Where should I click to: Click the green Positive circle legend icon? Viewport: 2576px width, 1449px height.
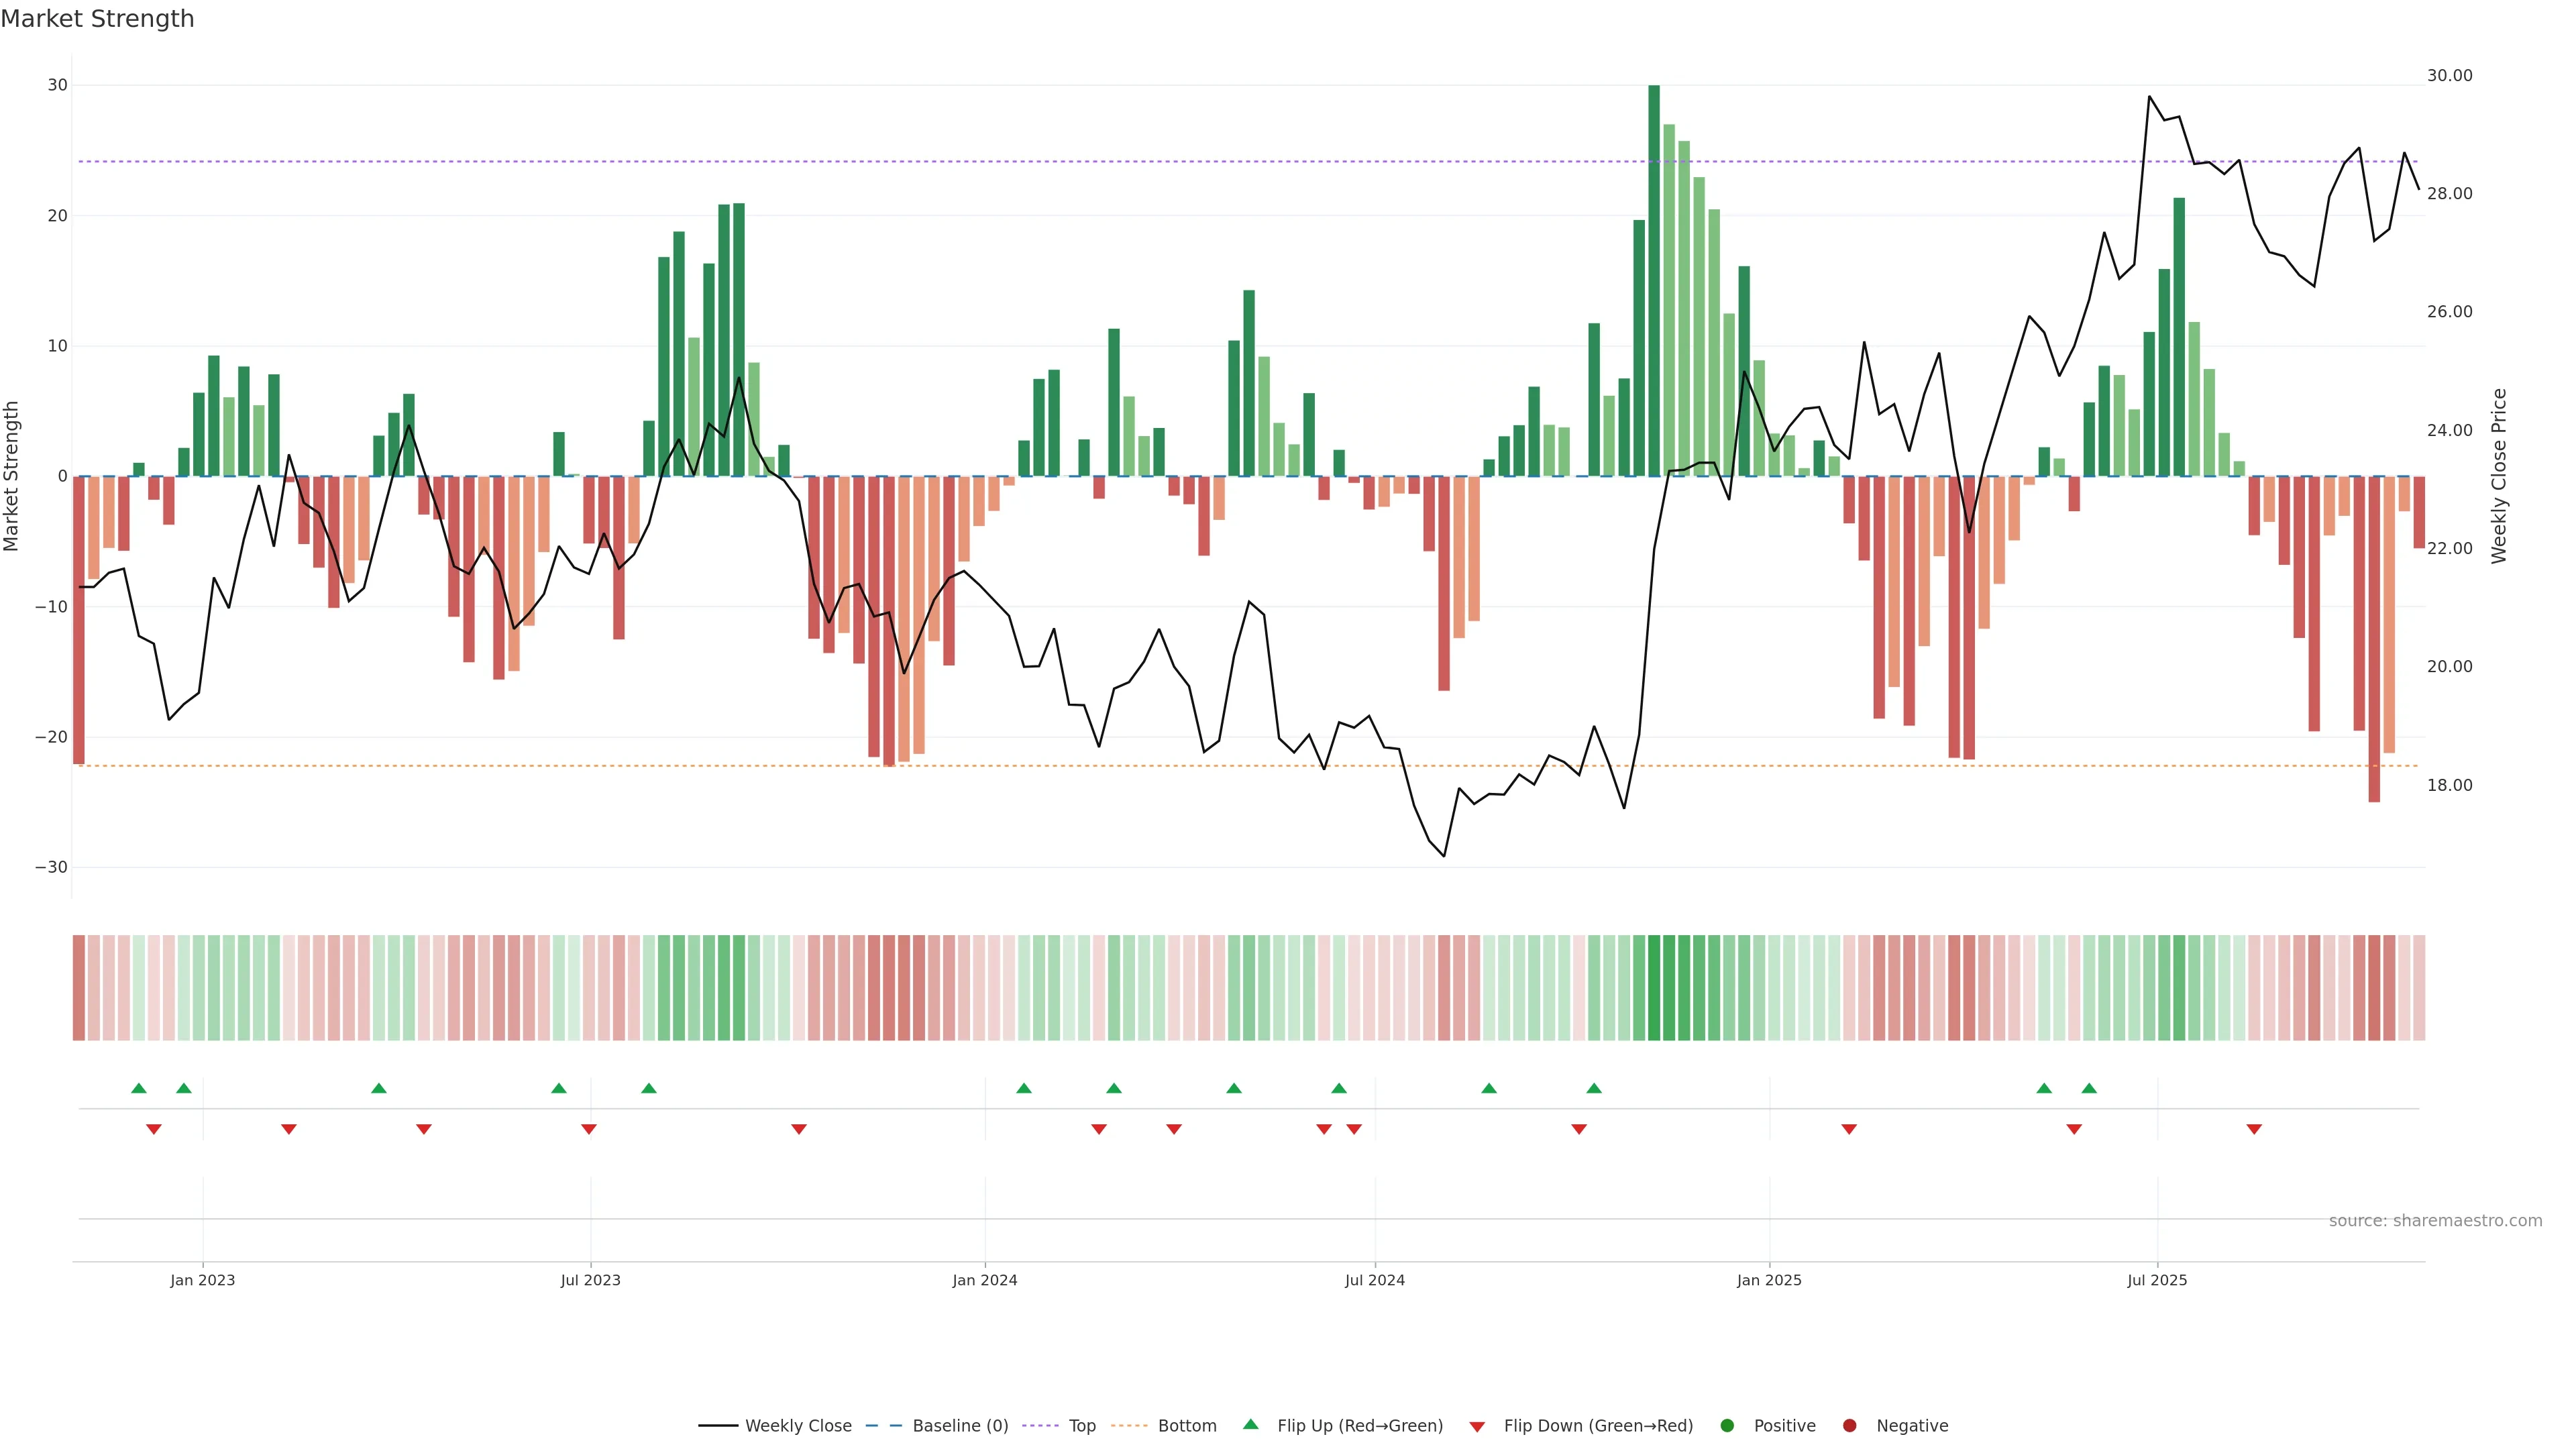pyautogui.click(x=1727, y=1426)
